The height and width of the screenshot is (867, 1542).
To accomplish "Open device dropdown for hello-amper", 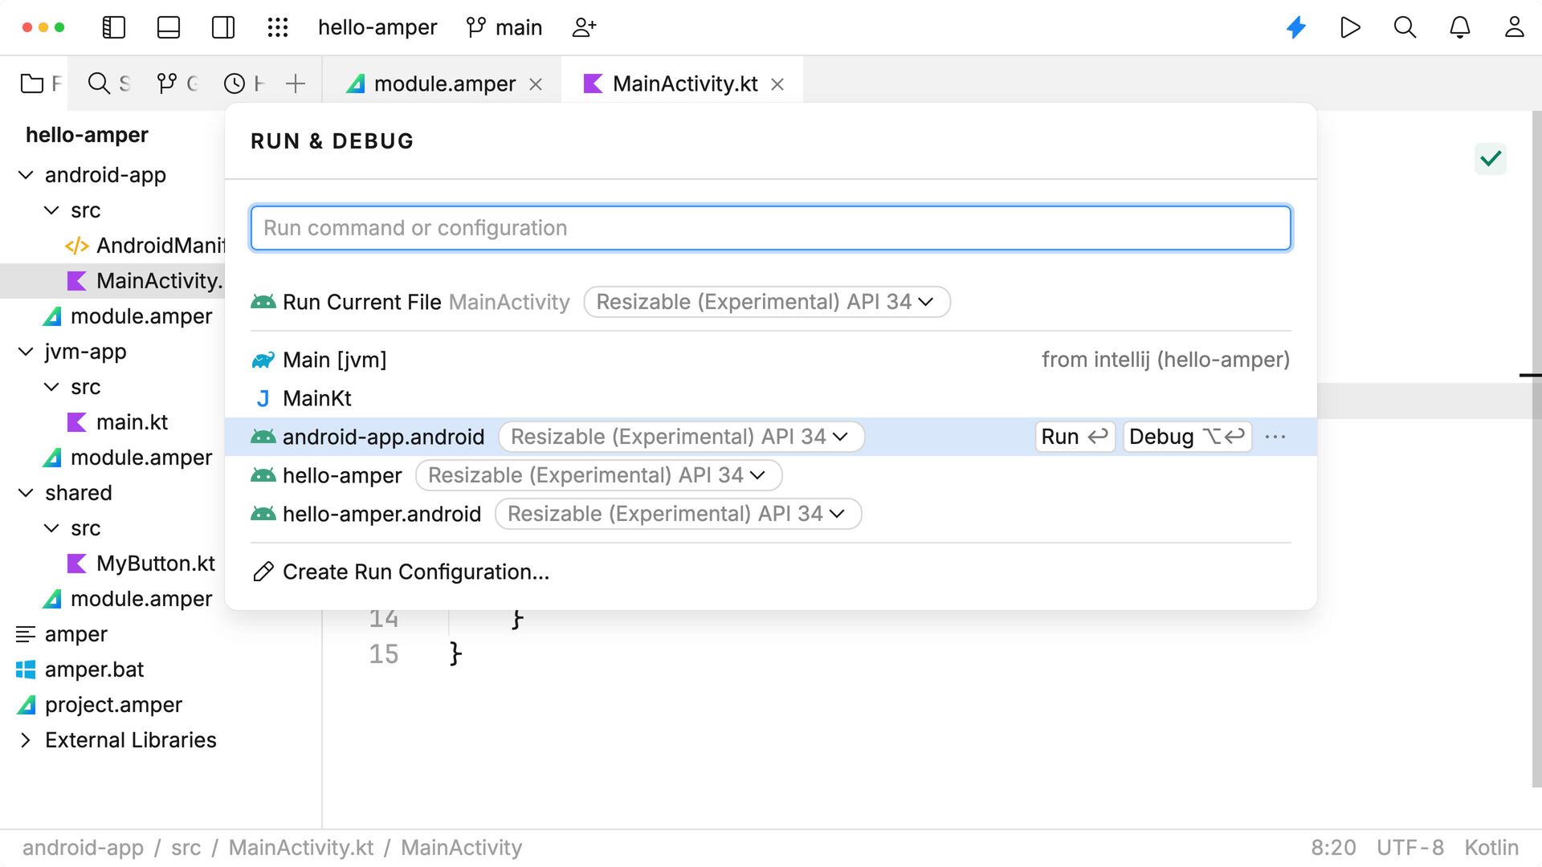I will [598, 475].
